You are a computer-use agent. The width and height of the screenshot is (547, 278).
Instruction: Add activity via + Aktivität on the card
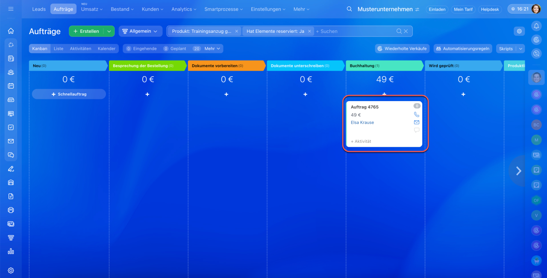[361, 141]
